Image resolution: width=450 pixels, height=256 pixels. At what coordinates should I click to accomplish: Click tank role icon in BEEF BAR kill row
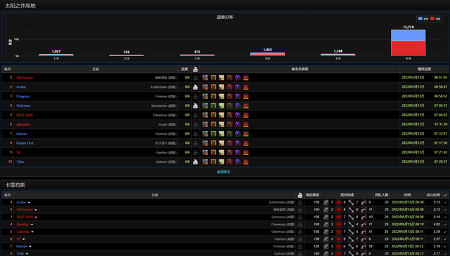[x=326, y=217]
